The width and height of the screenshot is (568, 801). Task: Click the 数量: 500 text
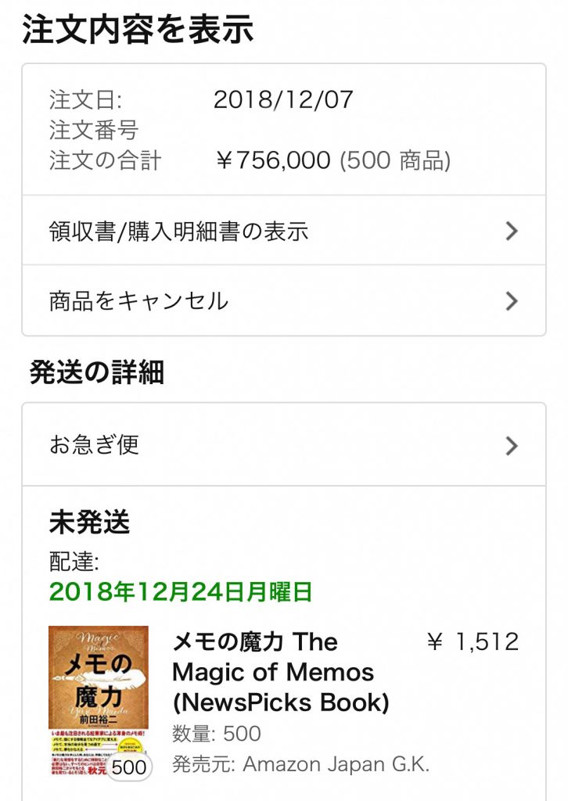tap(217, 734)
